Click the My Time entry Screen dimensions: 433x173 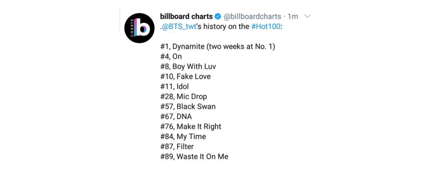click(183, 136)
